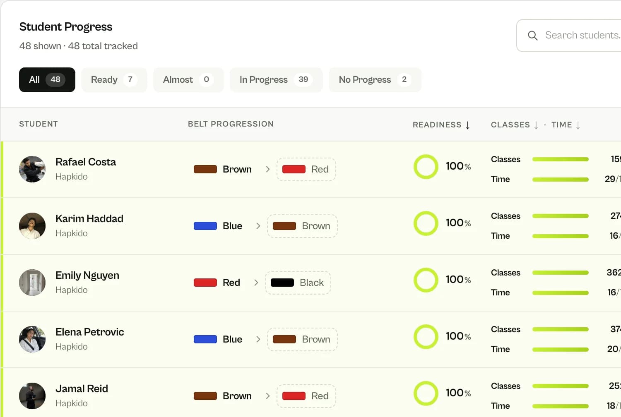Click Rafael Costa's current Brown belt swatch

point(205,169)
